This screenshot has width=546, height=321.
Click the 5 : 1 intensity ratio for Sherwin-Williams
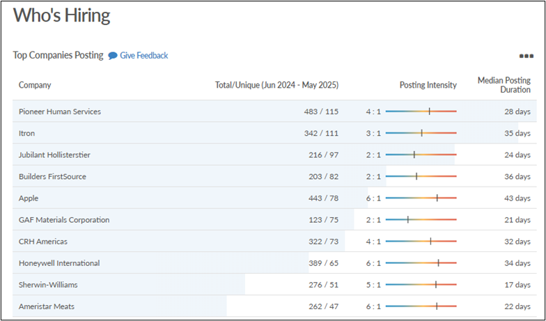373,284
